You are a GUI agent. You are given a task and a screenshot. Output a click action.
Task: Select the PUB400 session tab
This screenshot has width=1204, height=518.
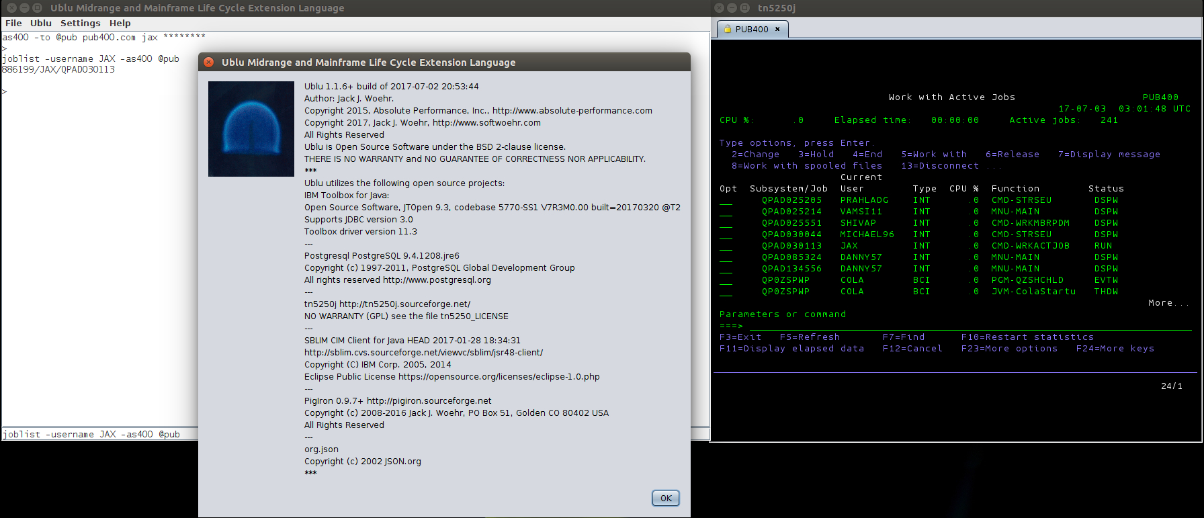pyautogui.click(x=751, y=29)
